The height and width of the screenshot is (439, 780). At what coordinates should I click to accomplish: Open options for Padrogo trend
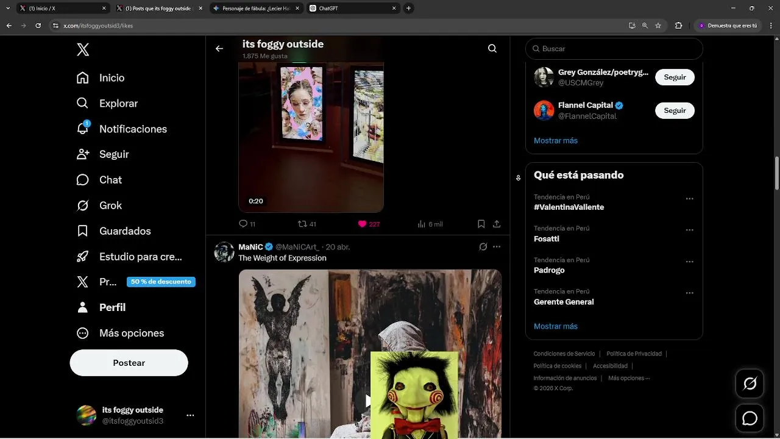[x=689, y=262]
